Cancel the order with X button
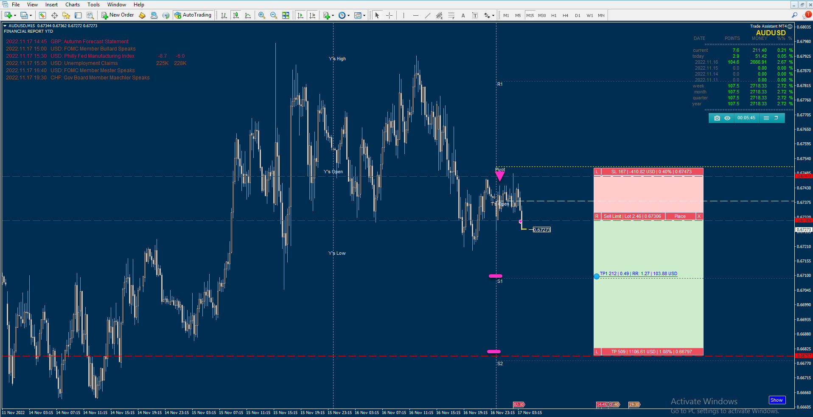 (x=699, y=217)
